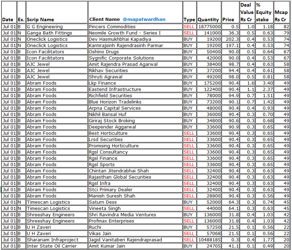Screen dimensions: 292x250
Task: Select quantity 18775000 cell
Action: [209, 26]
